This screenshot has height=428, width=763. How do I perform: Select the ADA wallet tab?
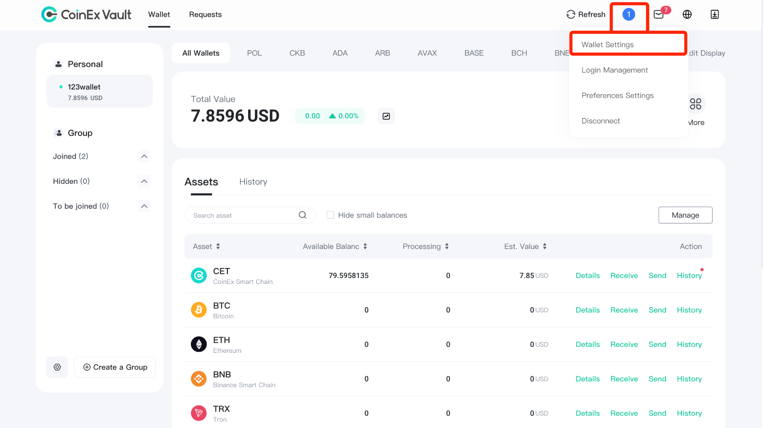pyautogui.click(x=340, y=53)
